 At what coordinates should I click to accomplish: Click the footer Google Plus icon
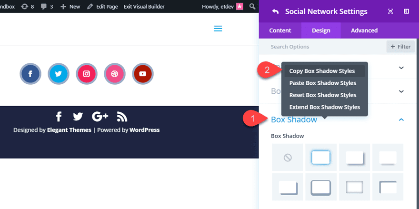[100, 117]
